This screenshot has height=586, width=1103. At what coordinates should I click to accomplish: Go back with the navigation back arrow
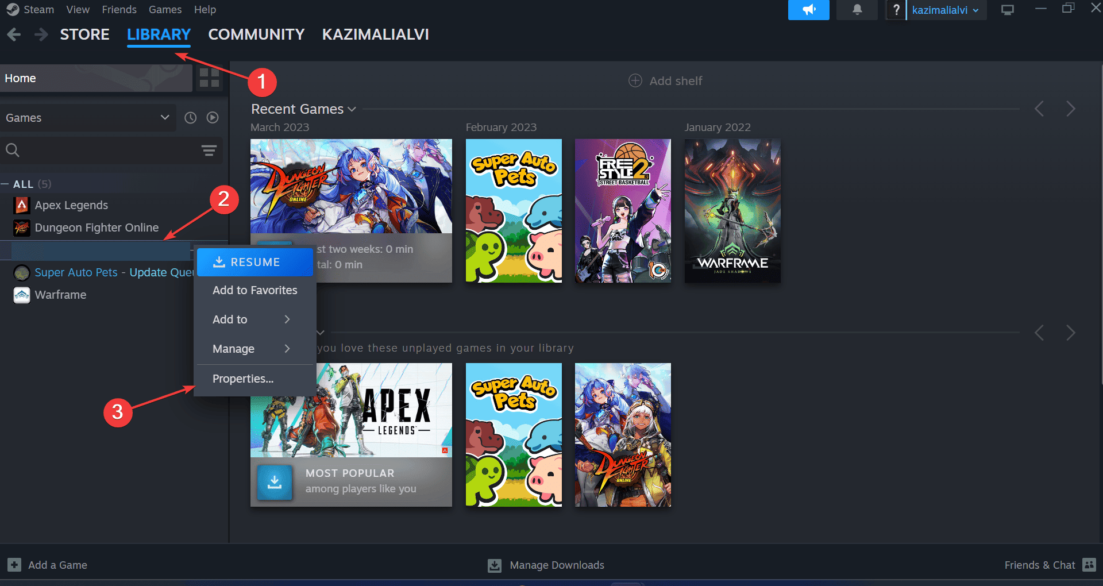(x=14, y=34)
